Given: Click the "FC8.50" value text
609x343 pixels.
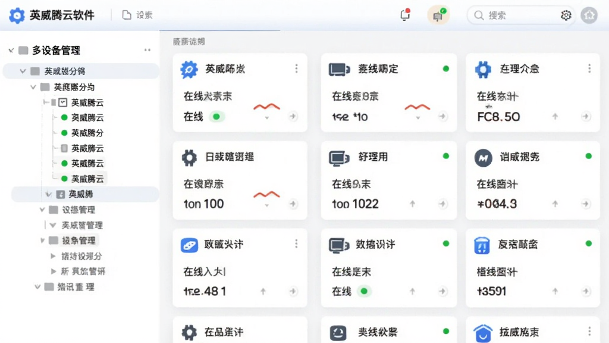Looking at the screenshot, I should click(498, 117).
